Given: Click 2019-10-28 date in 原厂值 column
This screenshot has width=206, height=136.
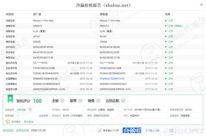Looking at the screenshot, I should tap(86, 79).
